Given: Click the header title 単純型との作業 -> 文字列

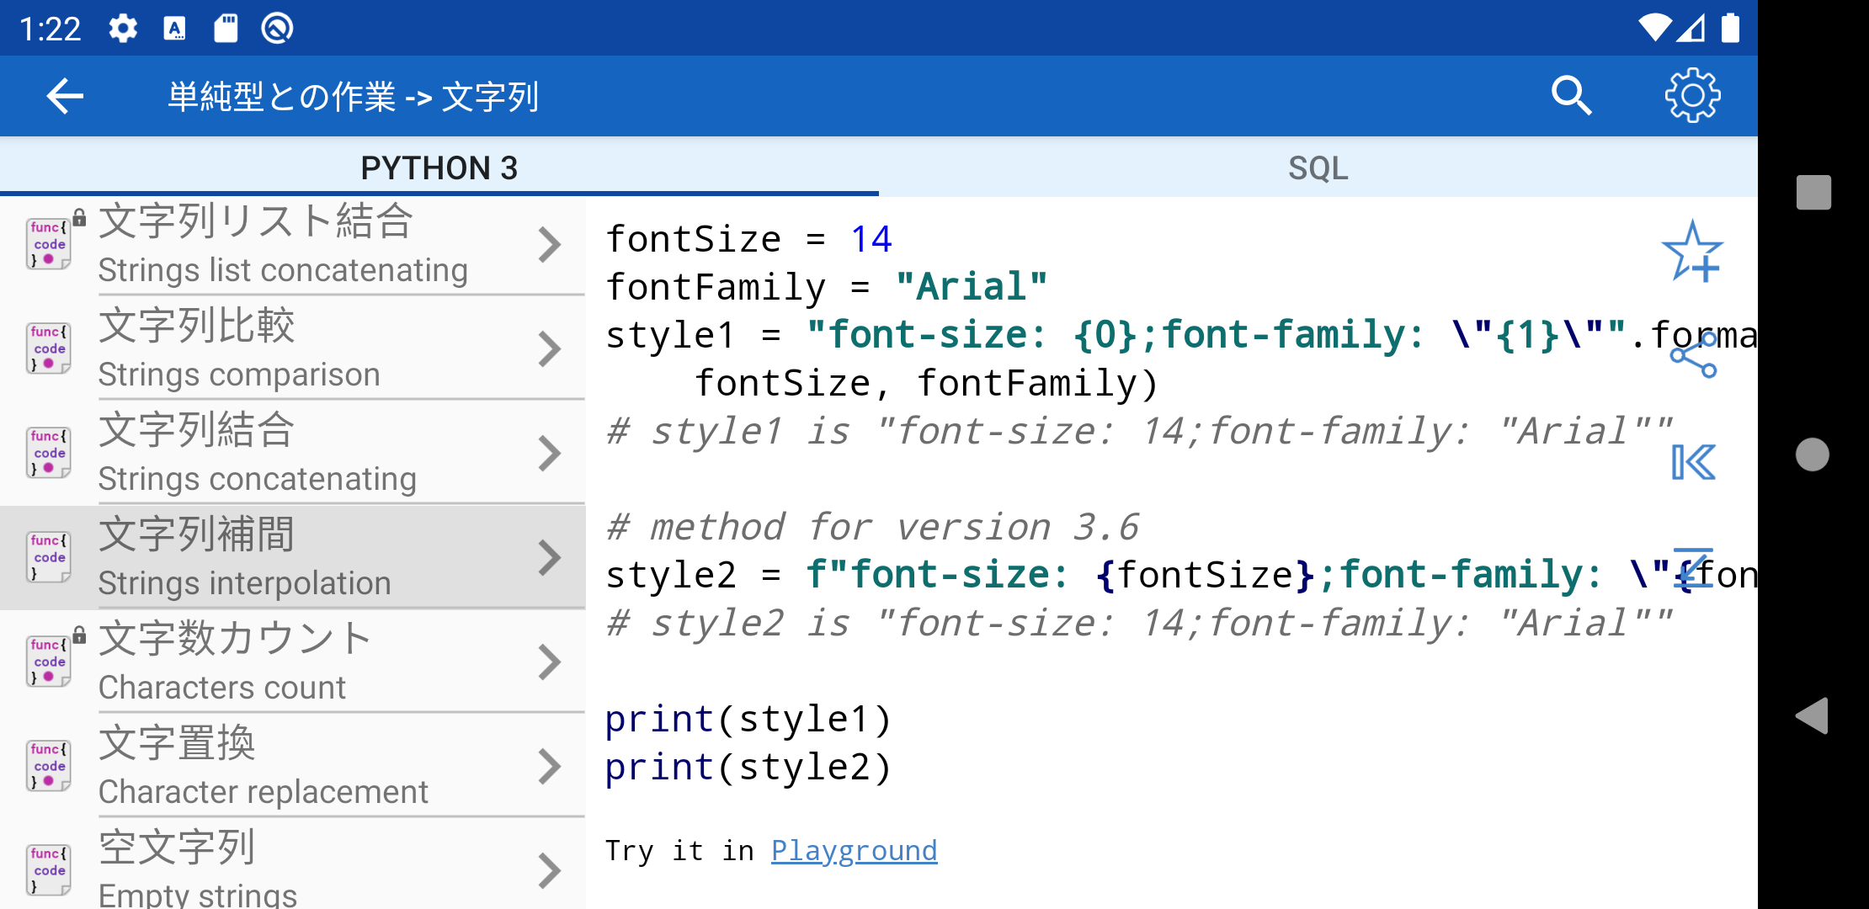Looking at the screenshot, I should [x=353, y=97].
